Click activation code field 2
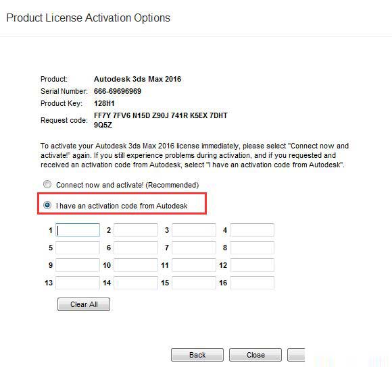 point(136,230)
